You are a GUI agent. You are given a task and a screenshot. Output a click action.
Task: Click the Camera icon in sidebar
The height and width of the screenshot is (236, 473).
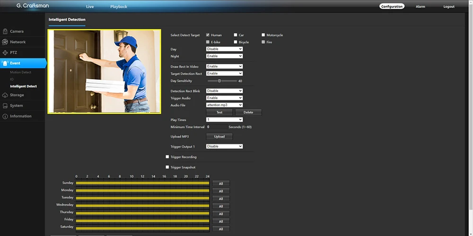5,32
